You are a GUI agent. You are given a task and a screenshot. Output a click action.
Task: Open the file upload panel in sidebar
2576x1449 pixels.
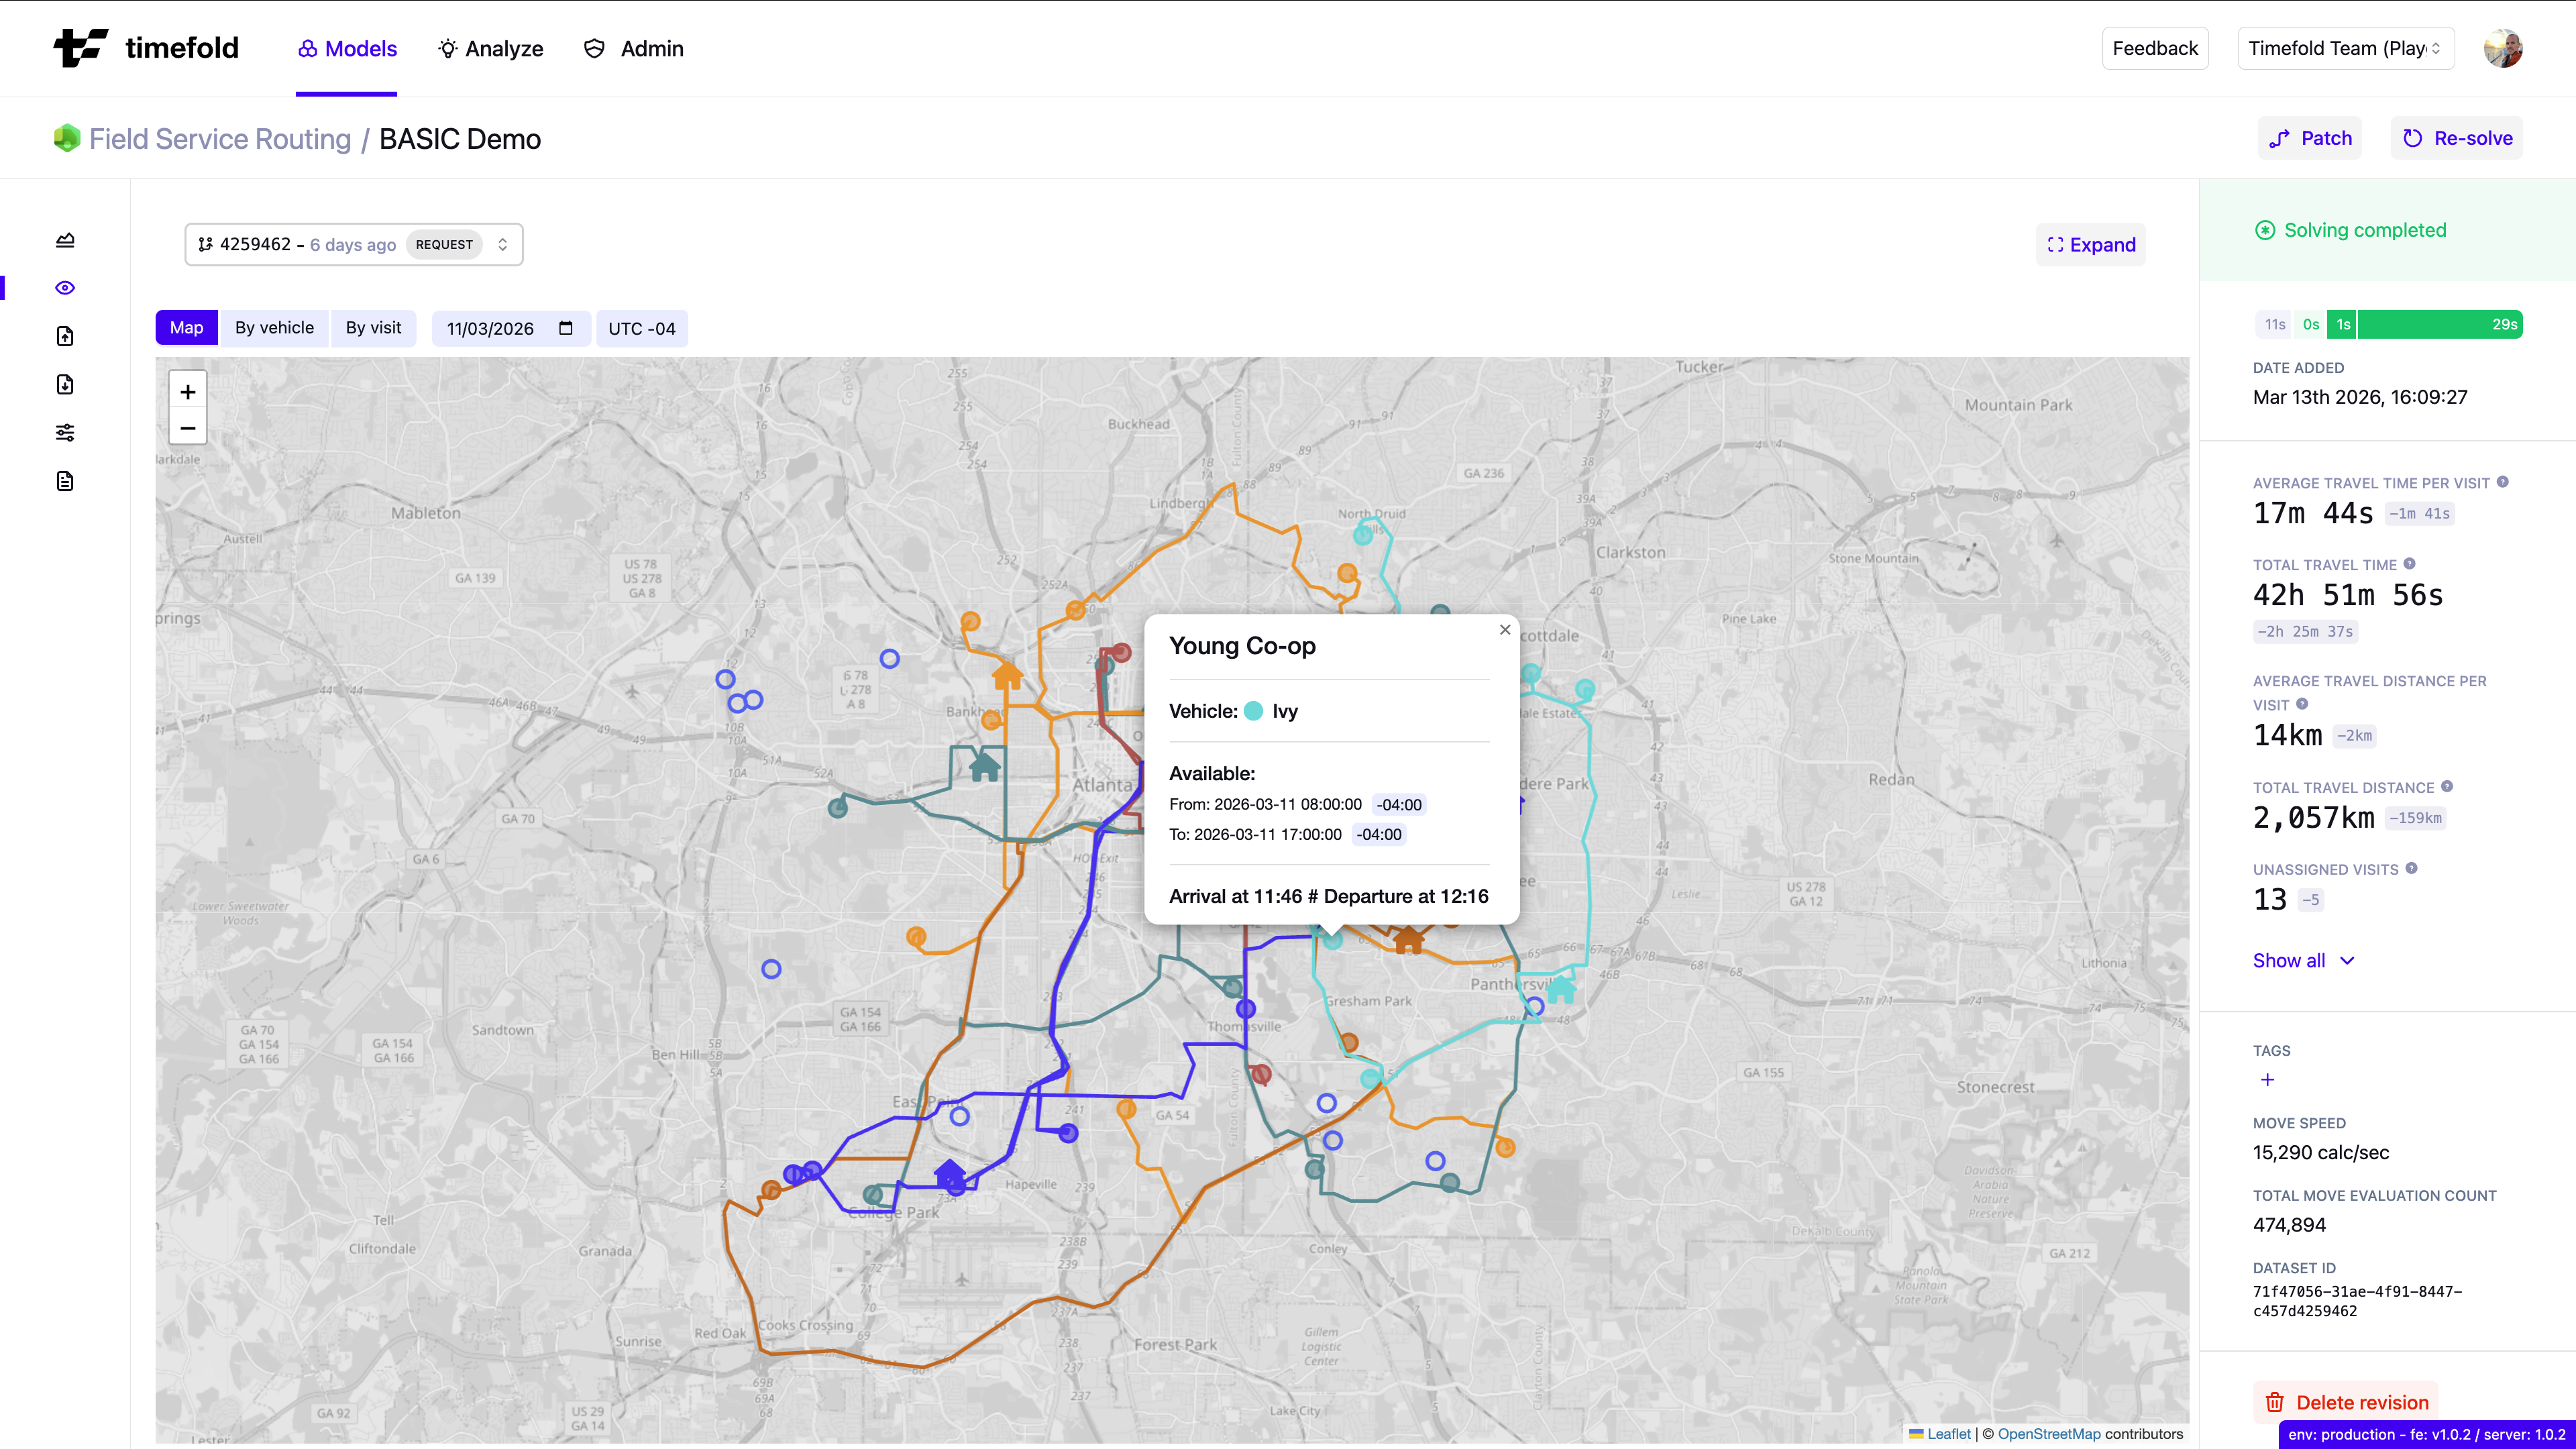[64, 336]
